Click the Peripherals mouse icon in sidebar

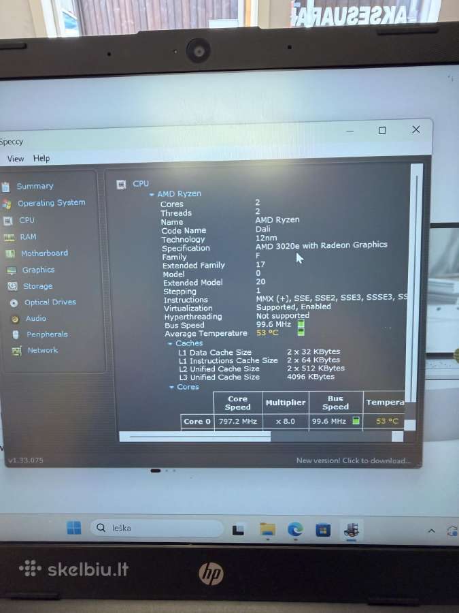[x=16, y=334]
